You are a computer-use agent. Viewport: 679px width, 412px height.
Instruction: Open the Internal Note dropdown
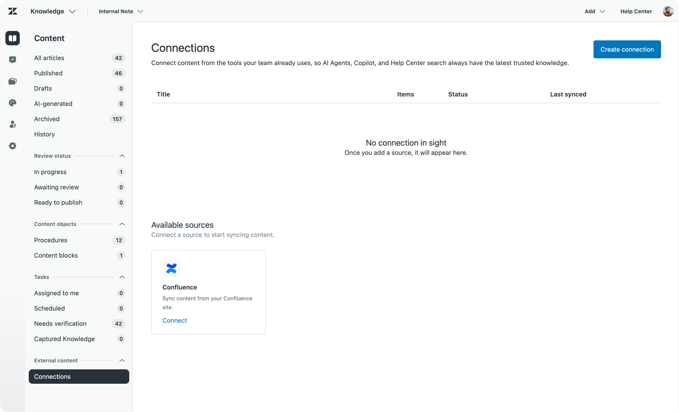tap(121, 11)
